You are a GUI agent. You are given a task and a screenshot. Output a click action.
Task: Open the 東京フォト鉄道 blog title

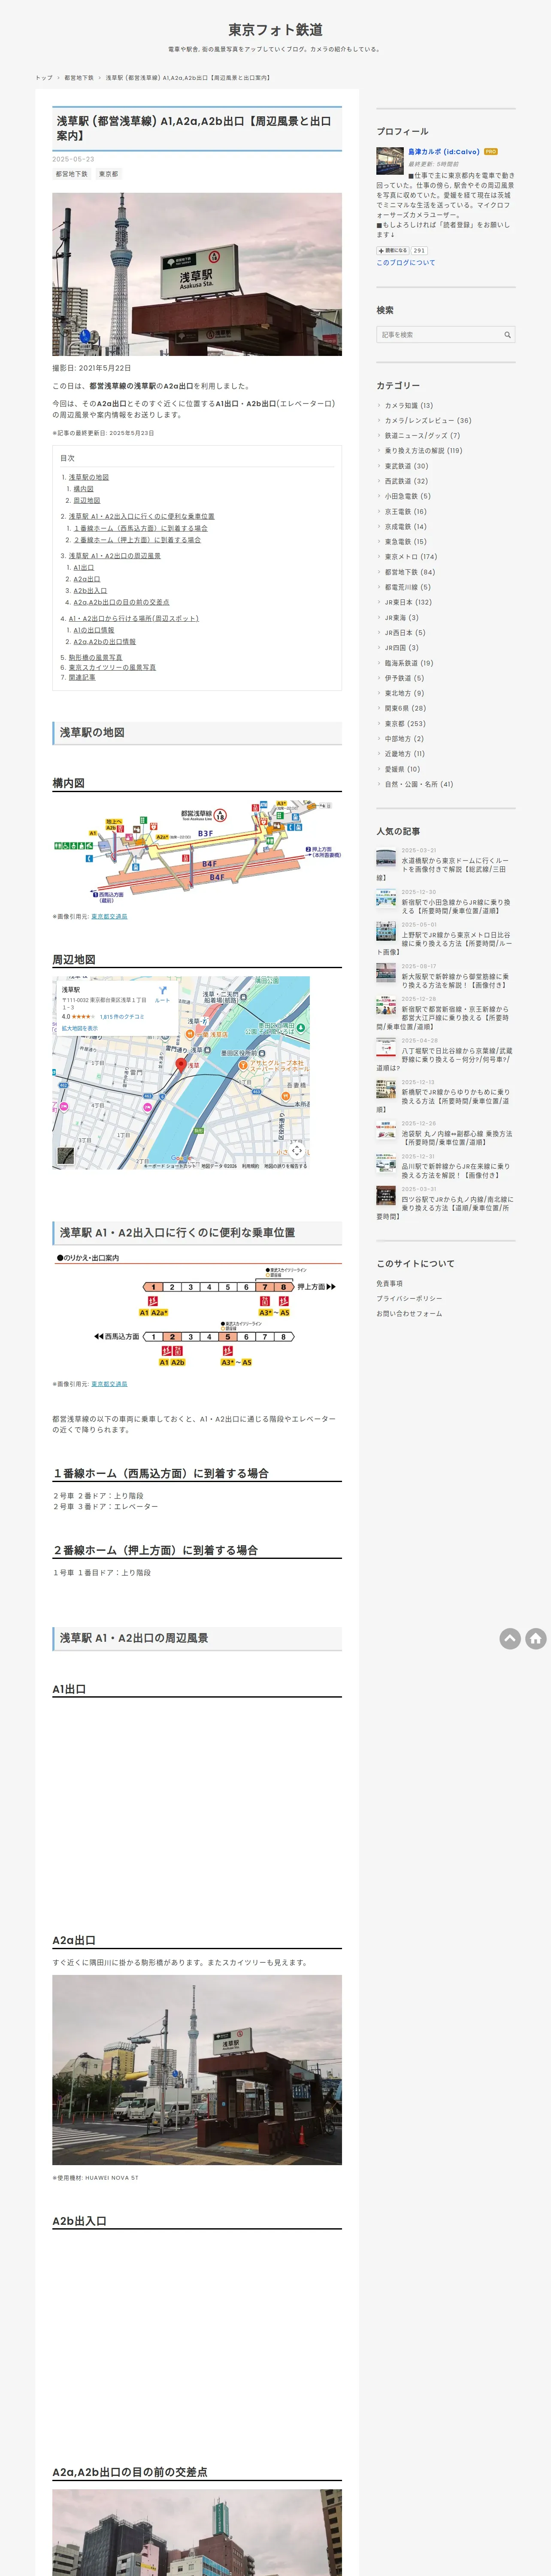click(275, 30)
